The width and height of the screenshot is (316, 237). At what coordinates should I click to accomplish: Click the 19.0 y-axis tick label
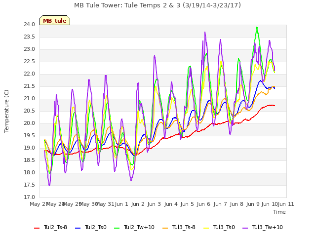coord(30,148)
